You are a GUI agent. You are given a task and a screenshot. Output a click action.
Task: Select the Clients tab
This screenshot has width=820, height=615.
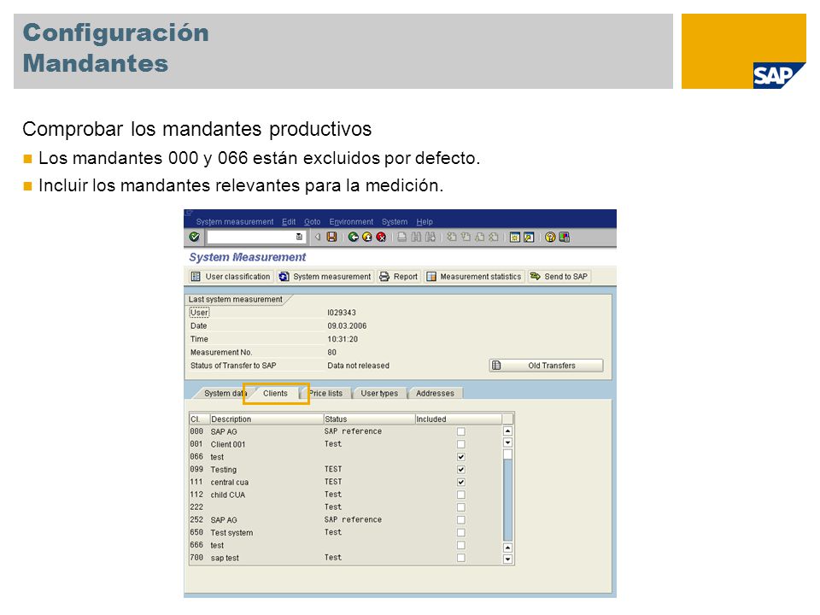275,393
